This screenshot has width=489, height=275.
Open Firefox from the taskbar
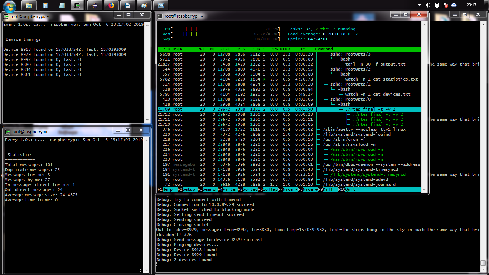tap(111, 5)
